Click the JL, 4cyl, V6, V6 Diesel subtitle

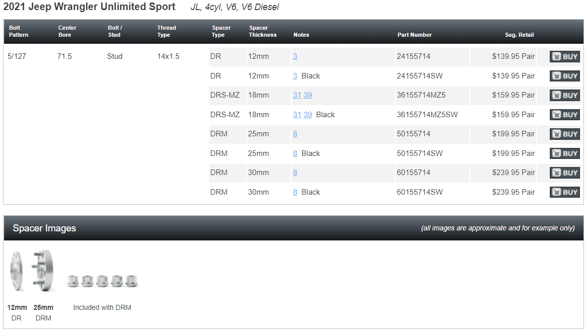[235, 7]
